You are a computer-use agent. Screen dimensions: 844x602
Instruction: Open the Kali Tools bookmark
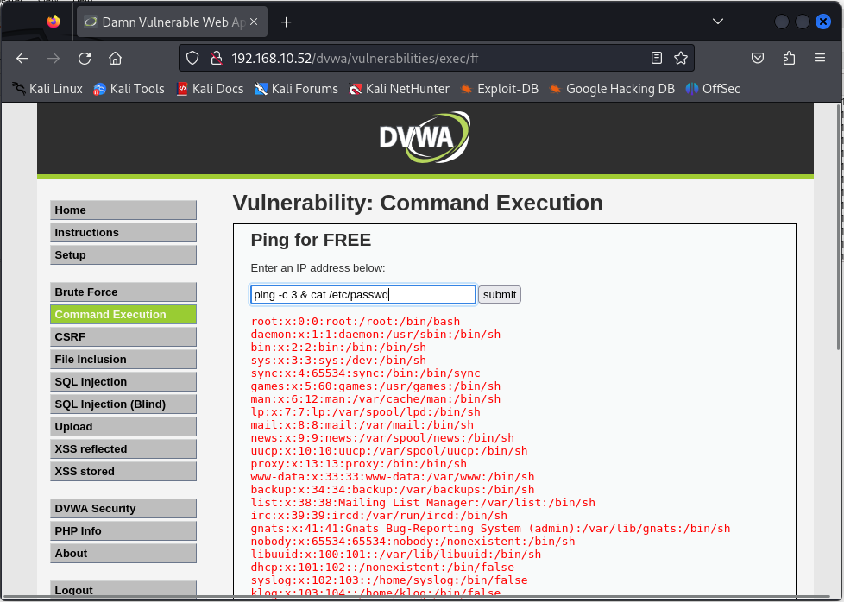pyautogui.click(x=129, y=89)
